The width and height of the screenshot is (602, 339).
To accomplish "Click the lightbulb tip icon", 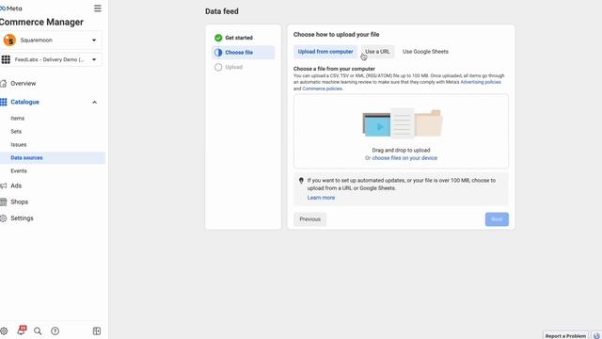I will (x=301, y=180).
